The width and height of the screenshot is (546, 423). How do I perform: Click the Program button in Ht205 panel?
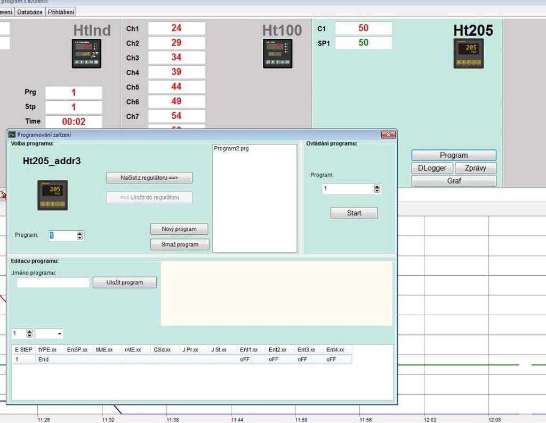454,155
